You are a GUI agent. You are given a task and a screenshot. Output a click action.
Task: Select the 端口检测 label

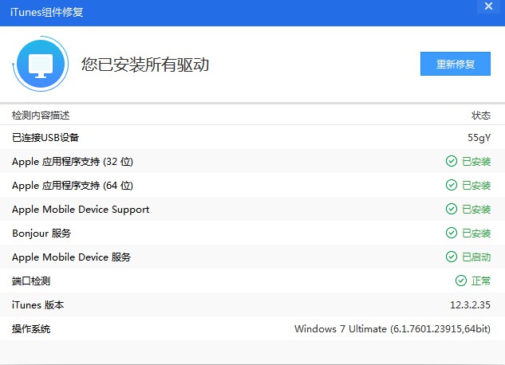[x=31, y=281]
